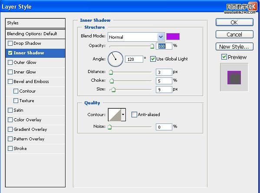Select the Pattern Overlay style row
This screenshot has height=193, width=260.
coord(35,139)
